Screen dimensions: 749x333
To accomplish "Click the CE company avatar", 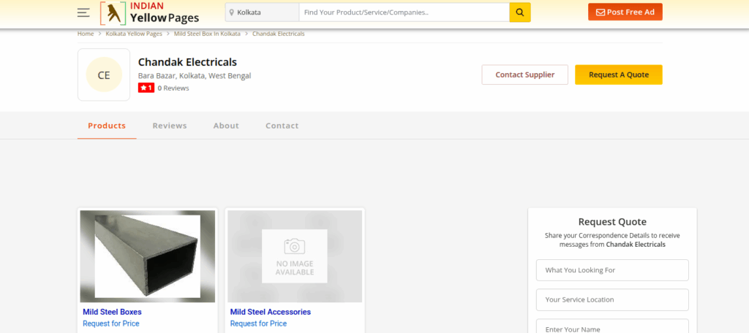I will point(104,74).
